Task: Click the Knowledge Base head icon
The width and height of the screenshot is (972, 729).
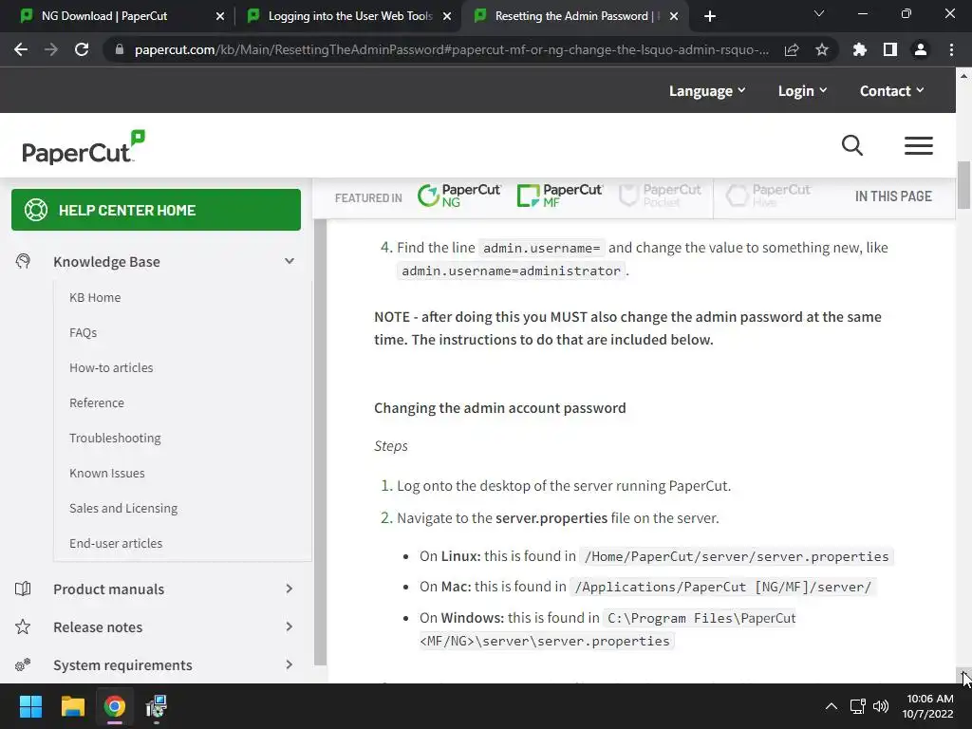Action: [23, 262]
